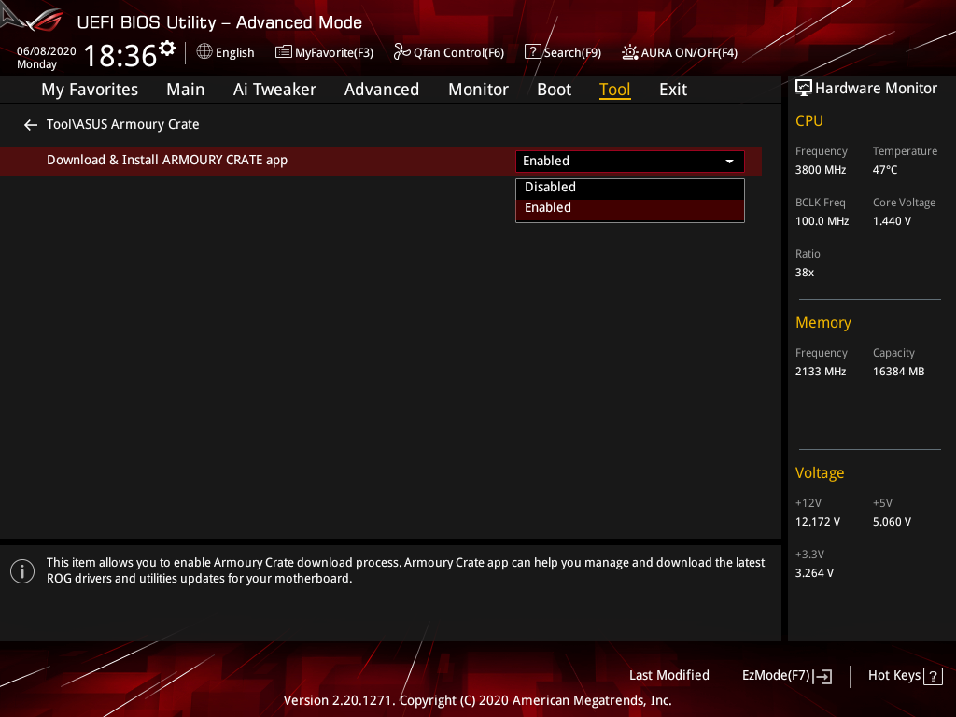
Task: Click the 3800 MHz CPU frequency value
Action: coord(820,170)
